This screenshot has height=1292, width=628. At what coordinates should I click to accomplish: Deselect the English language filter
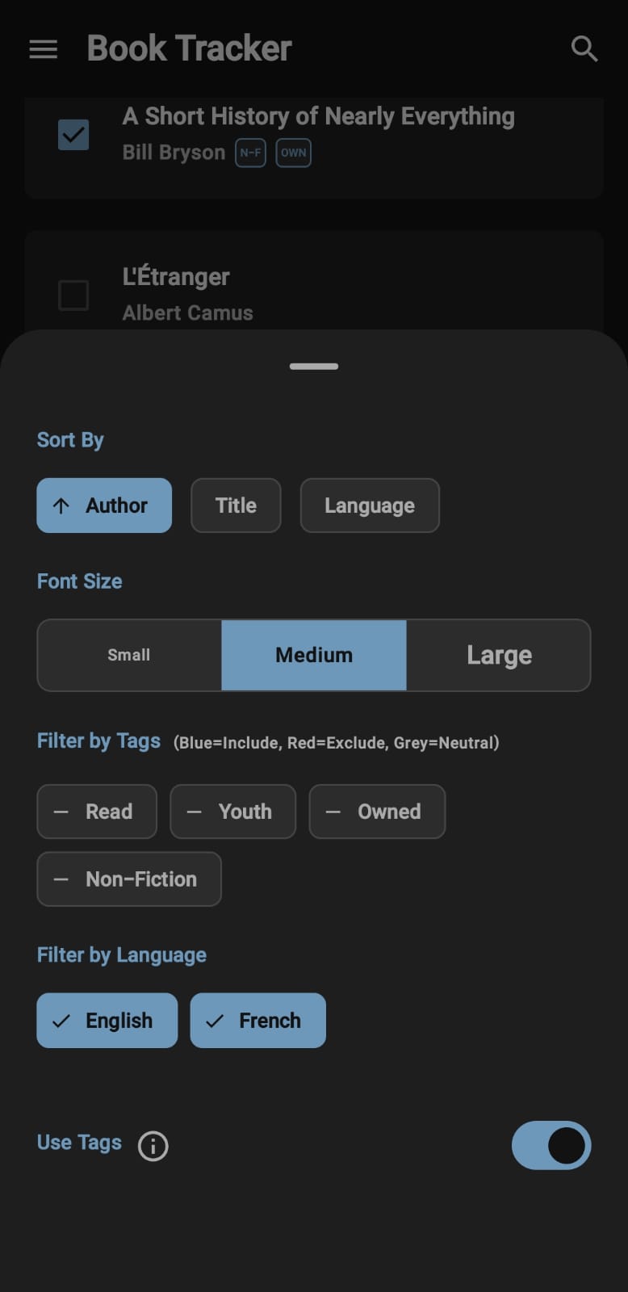pyautogui.click(x=107, y=1021)
